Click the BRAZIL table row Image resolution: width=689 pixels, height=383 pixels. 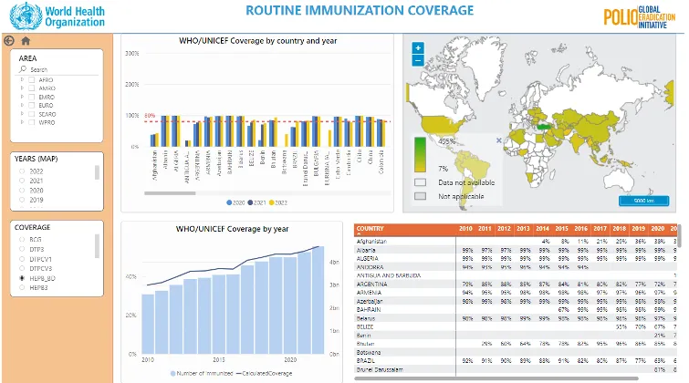click(x=516, y=361)
